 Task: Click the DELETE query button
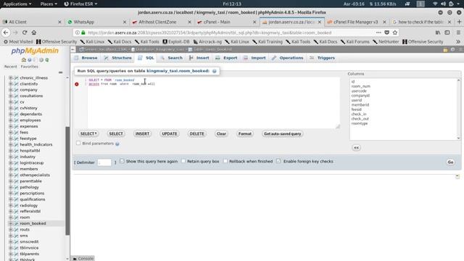click(196, 133)
